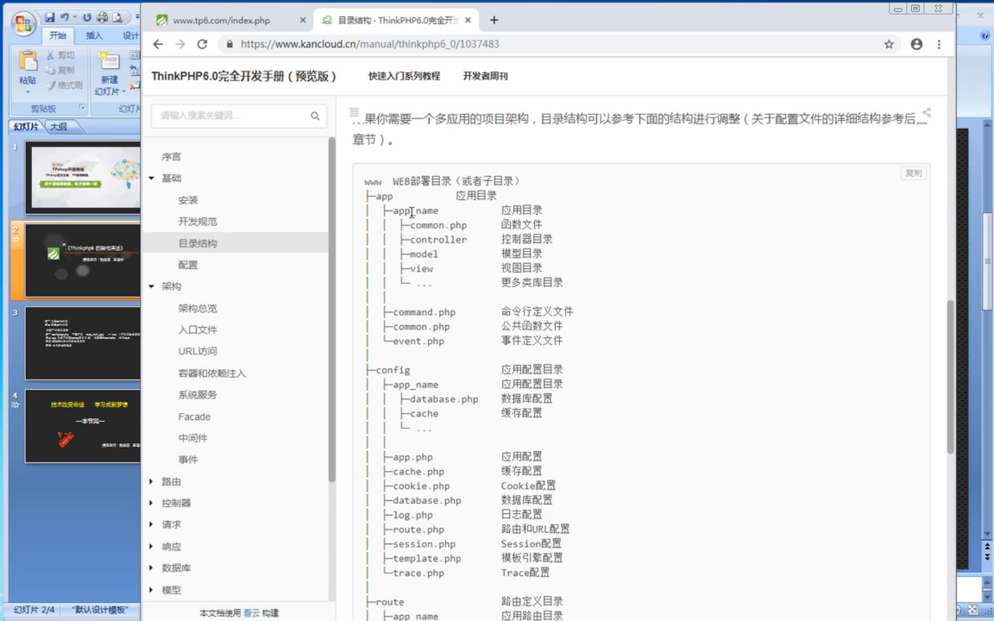The height and width of the screenshot is (621, 994).
Task: Click the 复制 copy button on code block
Action: pos(914,173)
